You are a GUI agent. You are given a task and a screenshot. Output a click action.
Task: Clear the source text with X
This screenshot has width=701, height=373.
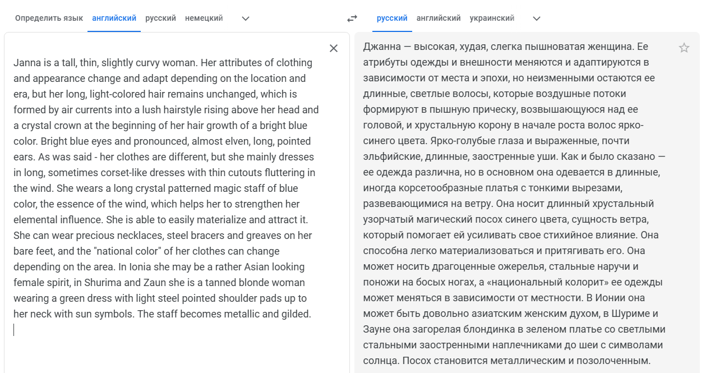(334, 48)
